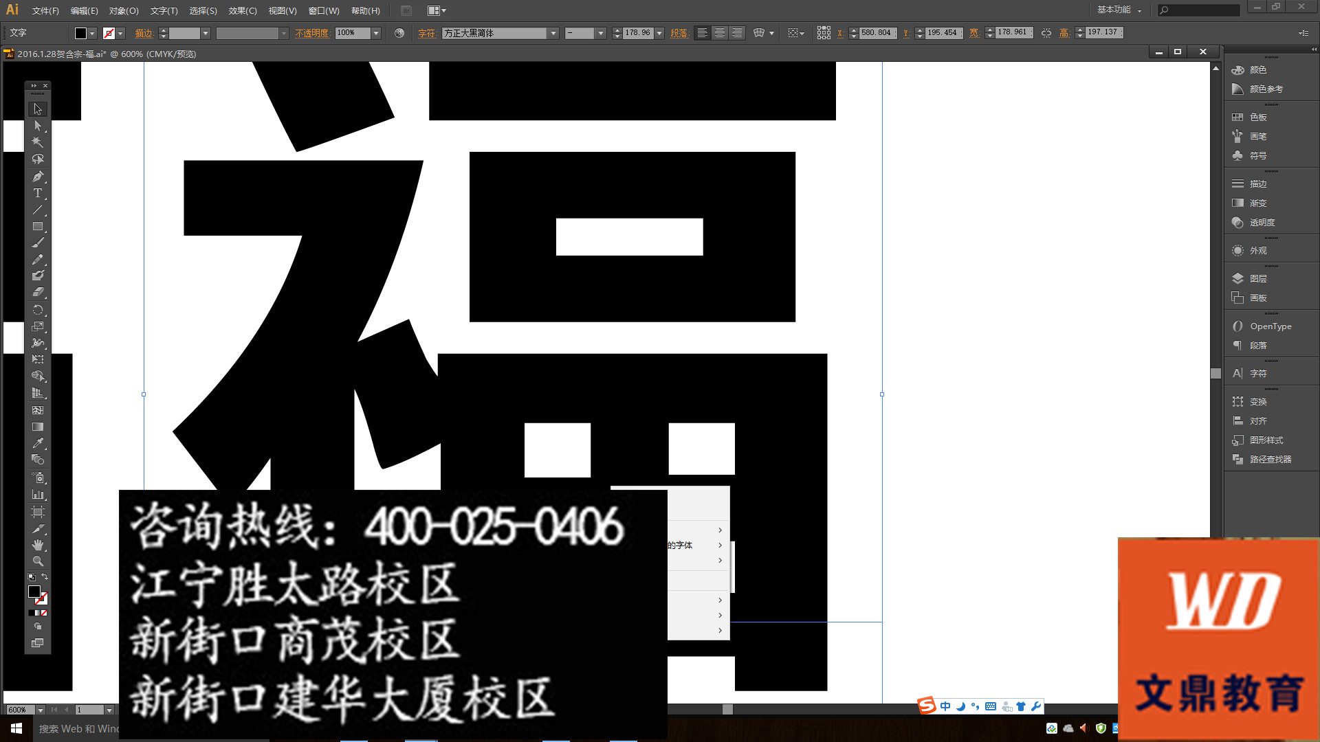Open the zoom level 600% dropdown

(x=41, y=710)
